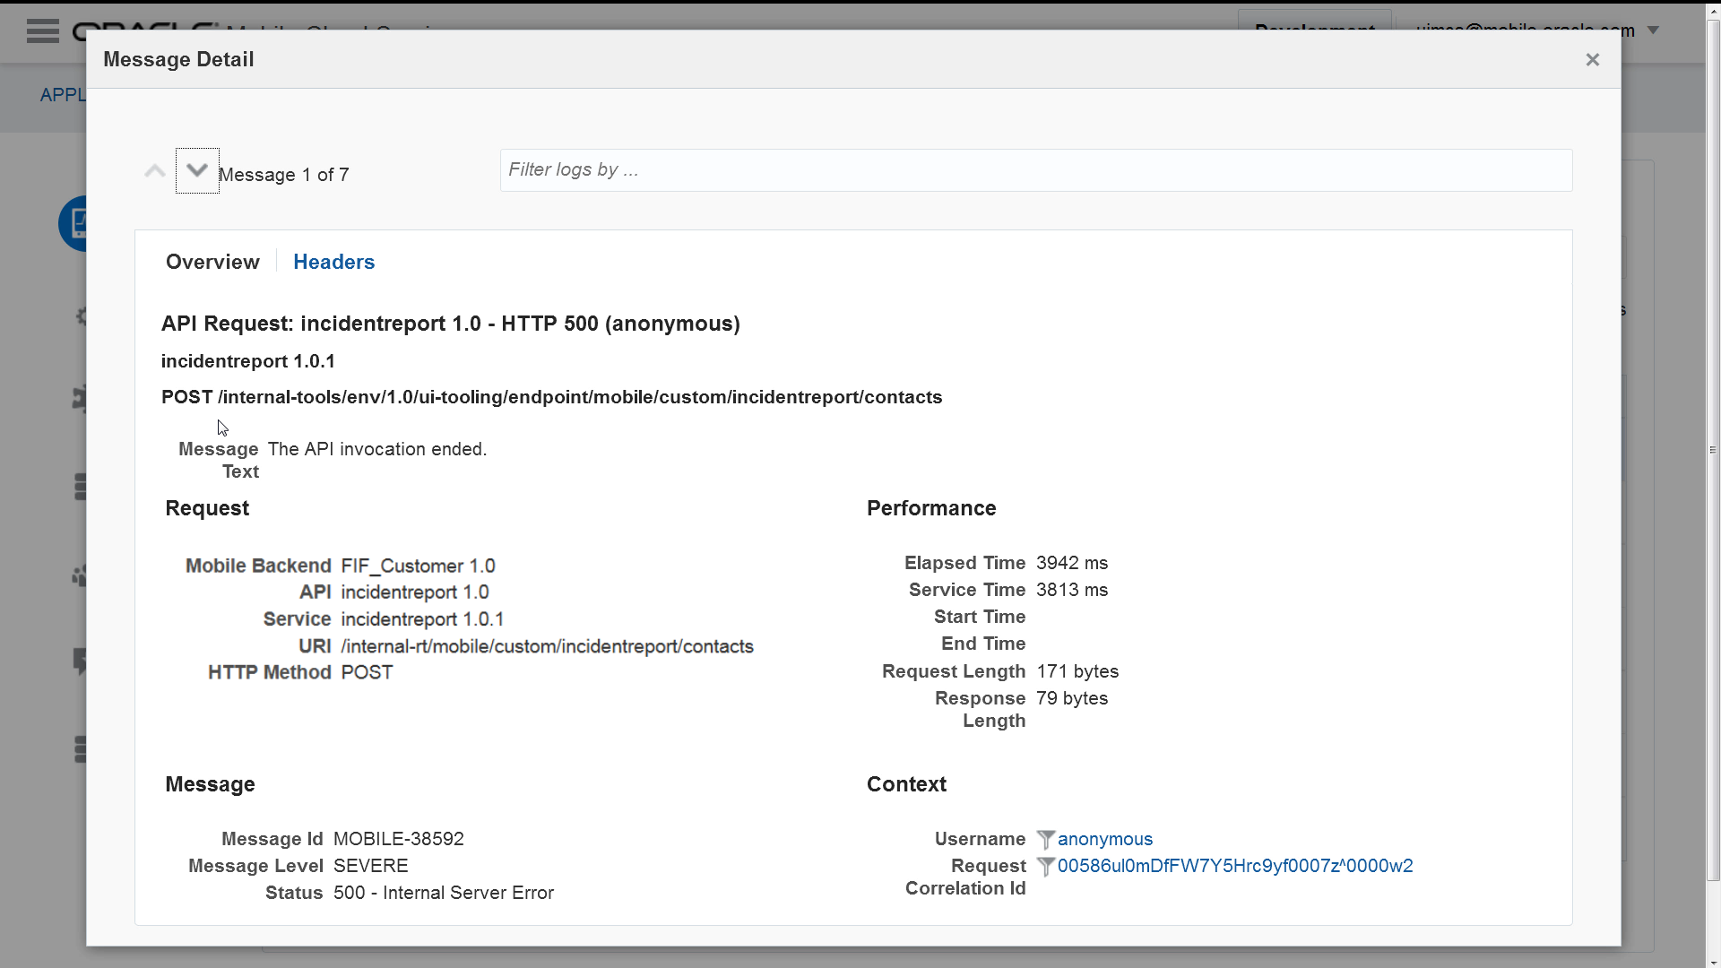The width and height of the screenshot is (1721, 968).
Task: Click the puzzle piece sidebar icon
Action: [x=80, y=398]
